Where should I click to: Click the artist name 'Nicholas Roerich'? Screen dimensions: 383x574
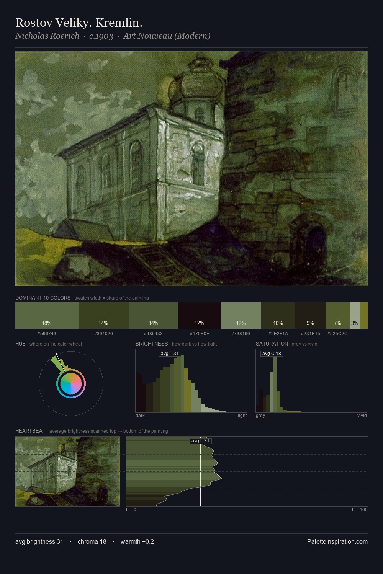pos(47,36)
